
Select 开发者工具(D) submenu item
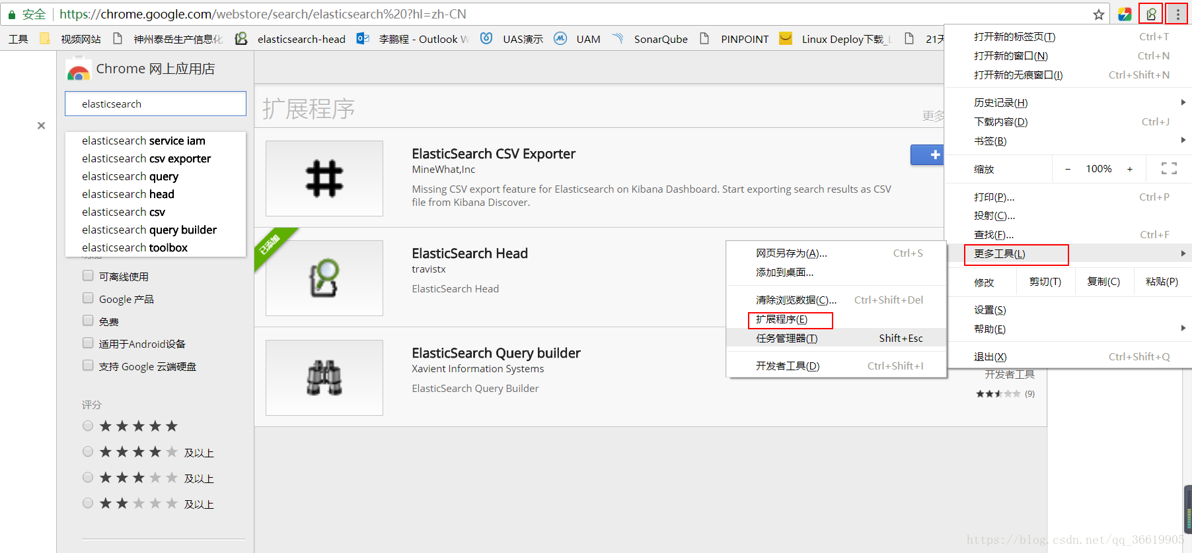(x=837, y=366)
